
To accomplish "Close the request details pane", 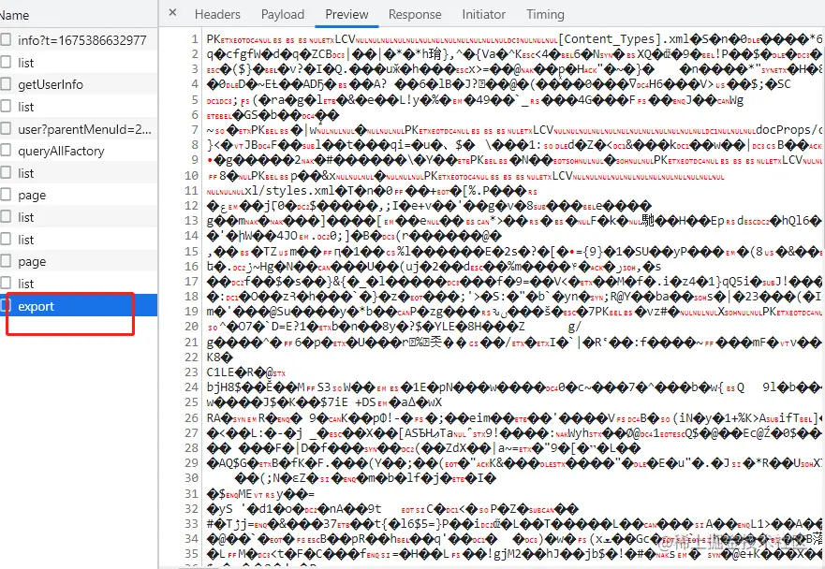I will [172, 12].
